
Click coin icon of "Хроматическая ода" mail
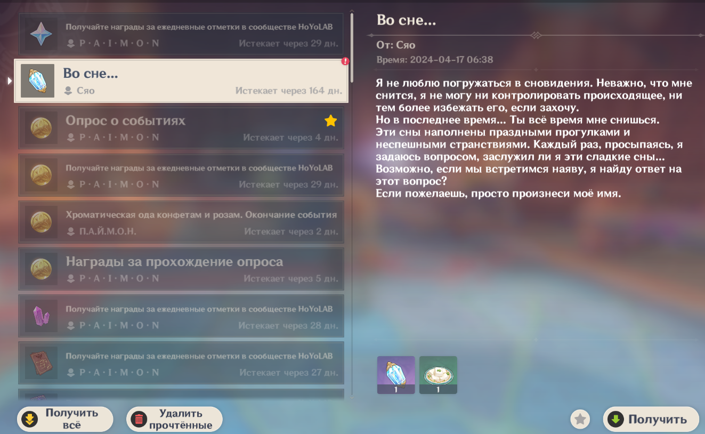click(x=41, y=222)
